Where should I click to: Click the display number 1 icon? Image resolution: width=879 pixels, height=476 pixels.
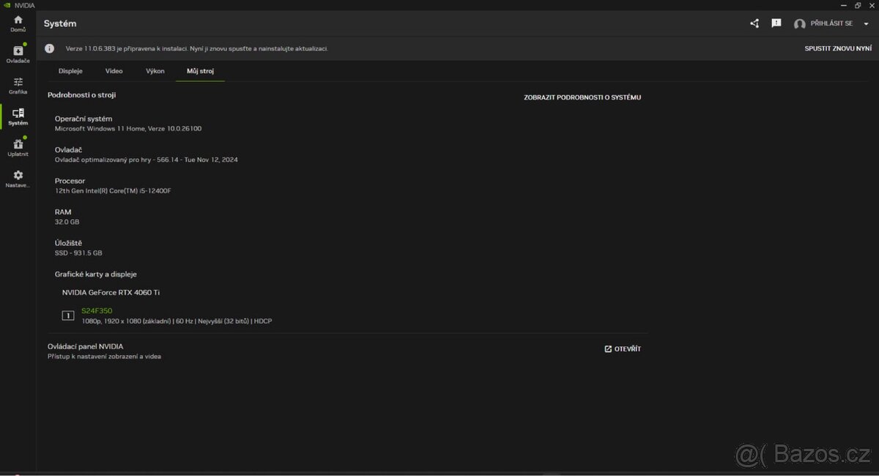67,316
